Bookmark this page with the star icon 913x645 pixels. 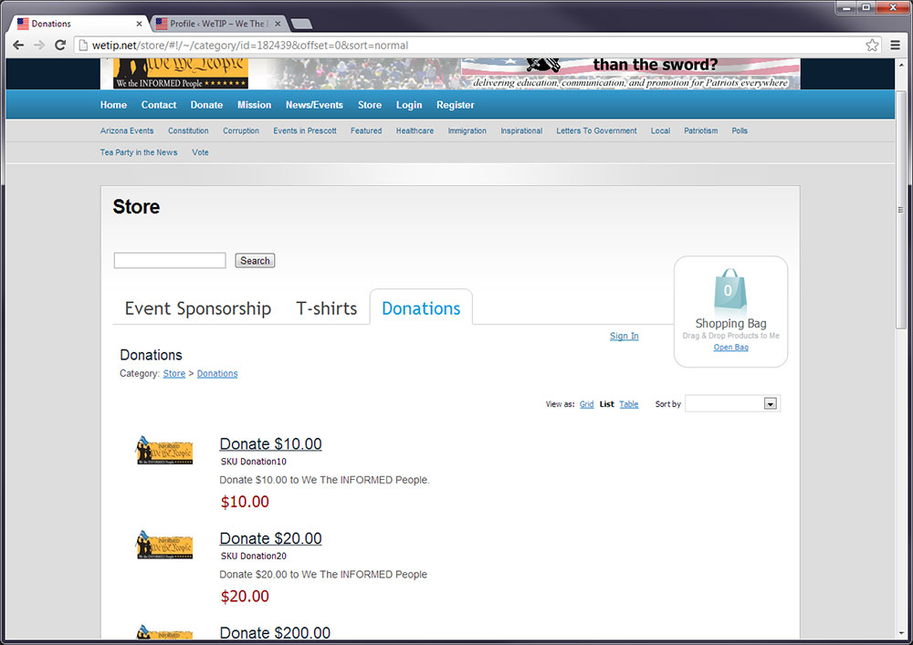[872, 46]
